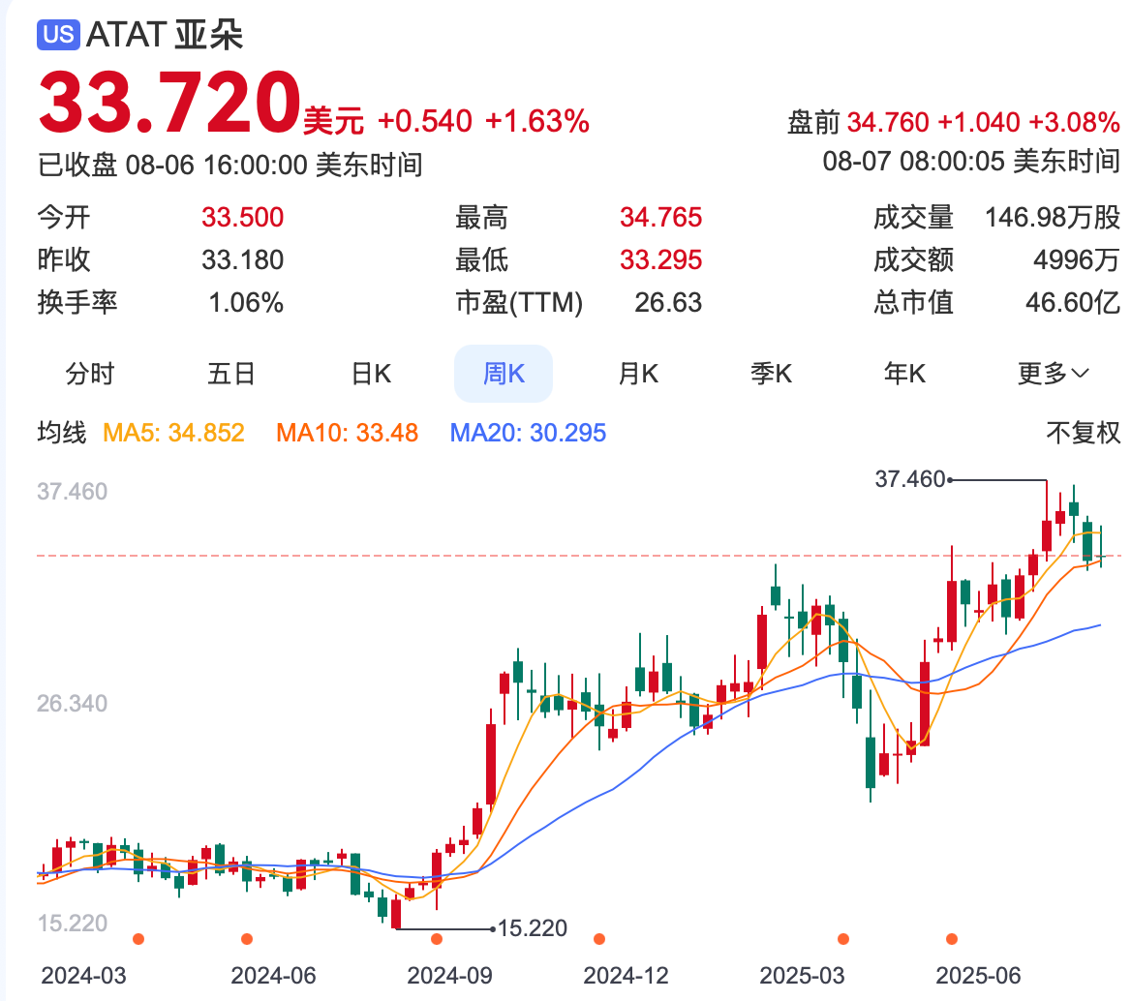Select the 五日 five-day tab
Image resolution: width=1131 pixels, height=1001 pixels.
tap(231, 374)
